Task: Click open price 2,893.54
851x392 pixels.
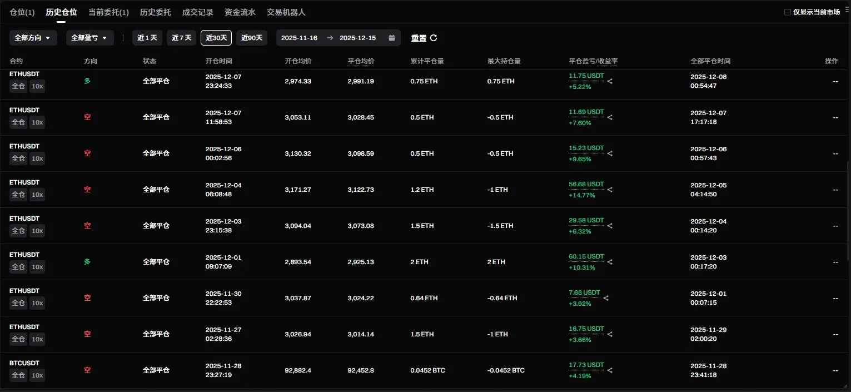Action: tap(298, 262)
